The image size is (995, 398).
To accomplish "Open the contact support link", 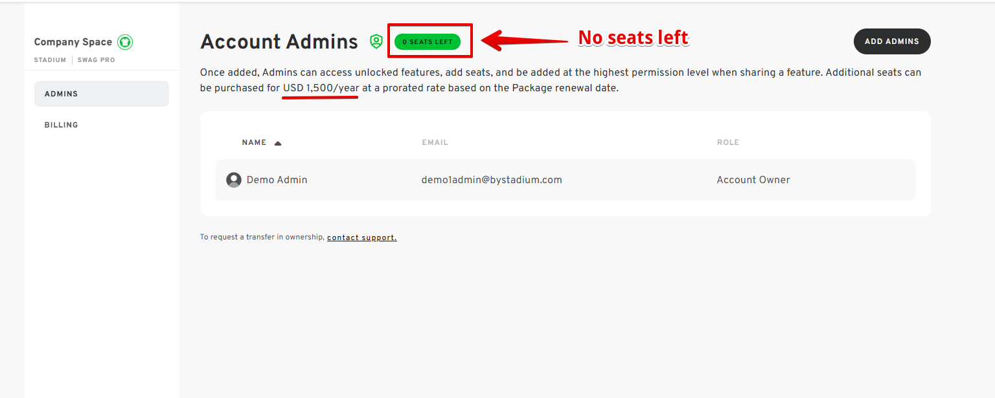I will 361,238.
